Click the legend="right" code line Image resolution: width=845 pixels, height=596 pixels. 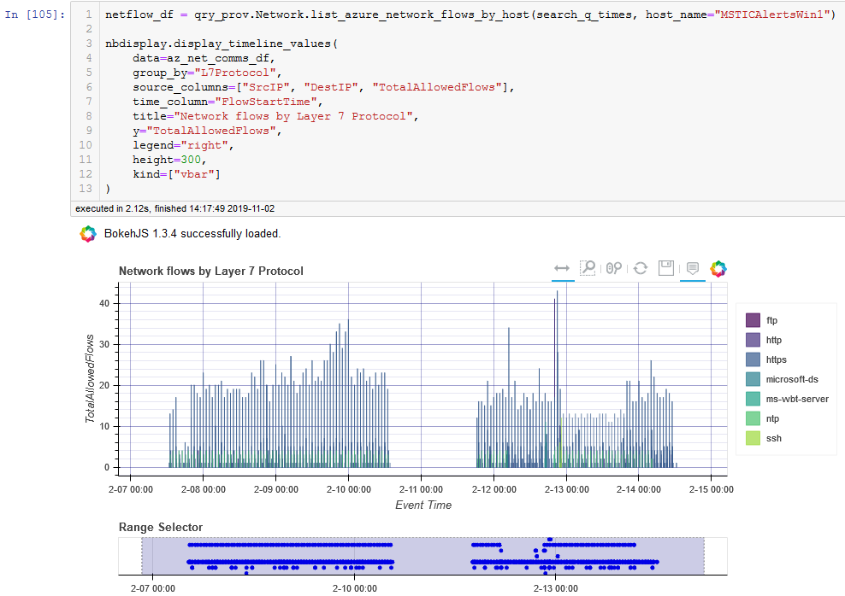(x=183, y=145)
